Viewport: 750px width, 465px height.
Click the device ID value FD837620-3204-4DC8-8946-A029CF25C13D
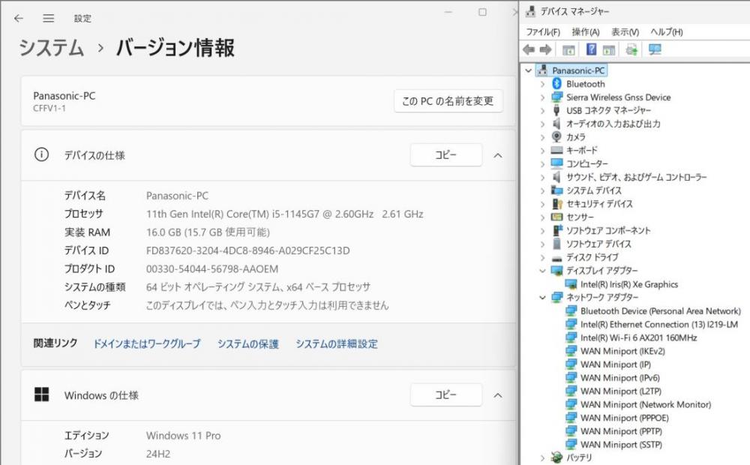tap(247, 250)
